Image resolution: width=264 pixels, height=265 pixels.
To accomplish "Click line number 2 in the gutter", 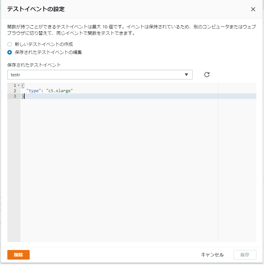I will click(14, 91).
